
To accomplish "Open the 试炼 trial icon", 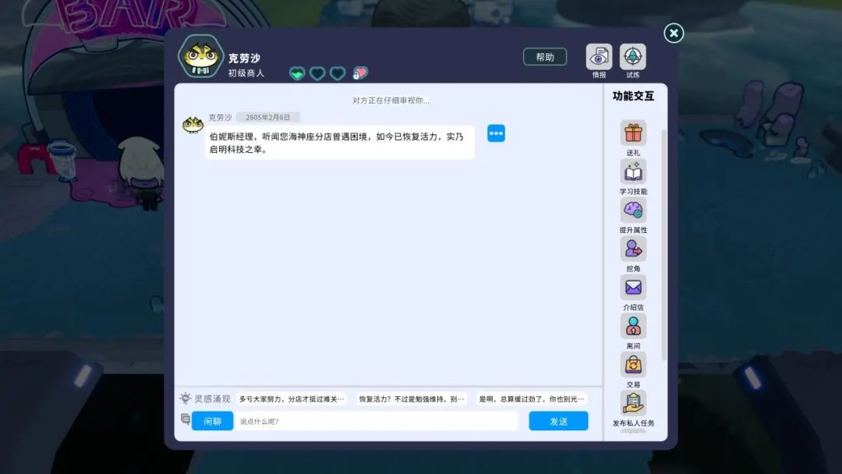I will coord(632,57).
